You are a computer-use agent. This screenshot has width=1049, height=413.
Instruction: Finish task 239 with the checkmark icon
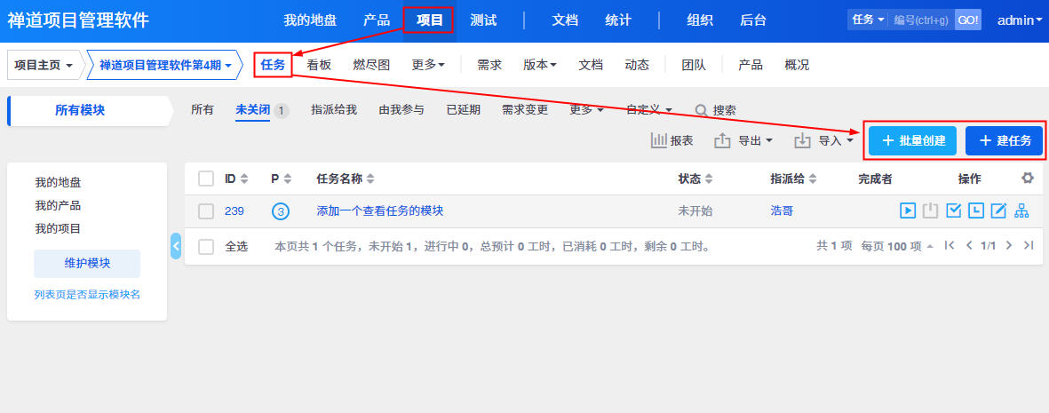[x=953, y=210]
